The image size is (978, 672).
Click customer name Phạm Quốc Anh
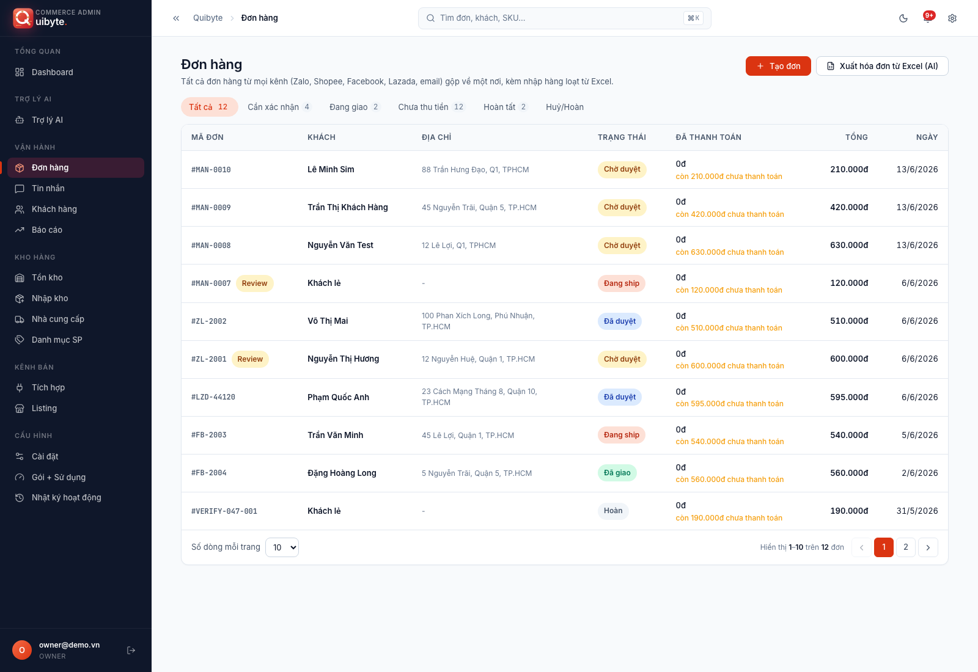(x=338, y=397)
